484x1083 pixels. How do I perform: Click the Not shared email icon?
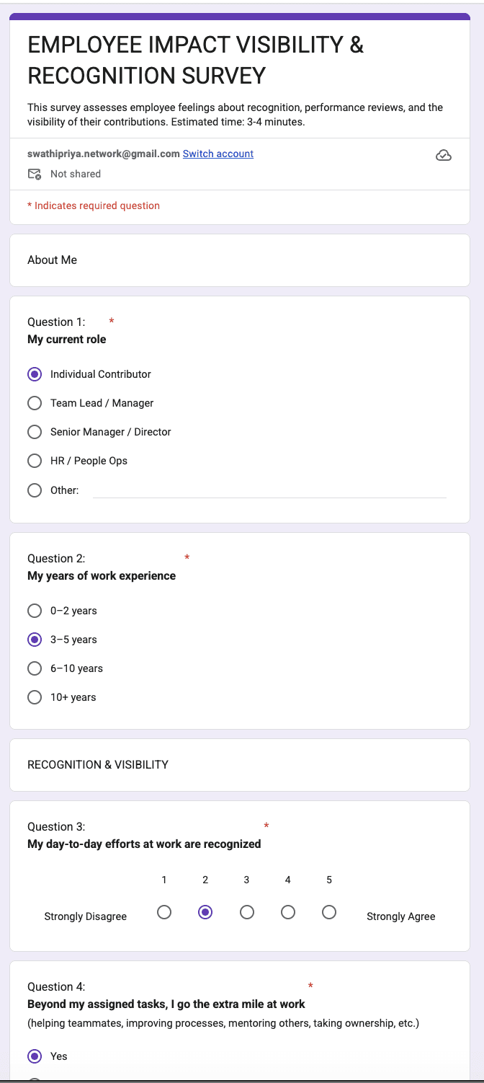34,174
